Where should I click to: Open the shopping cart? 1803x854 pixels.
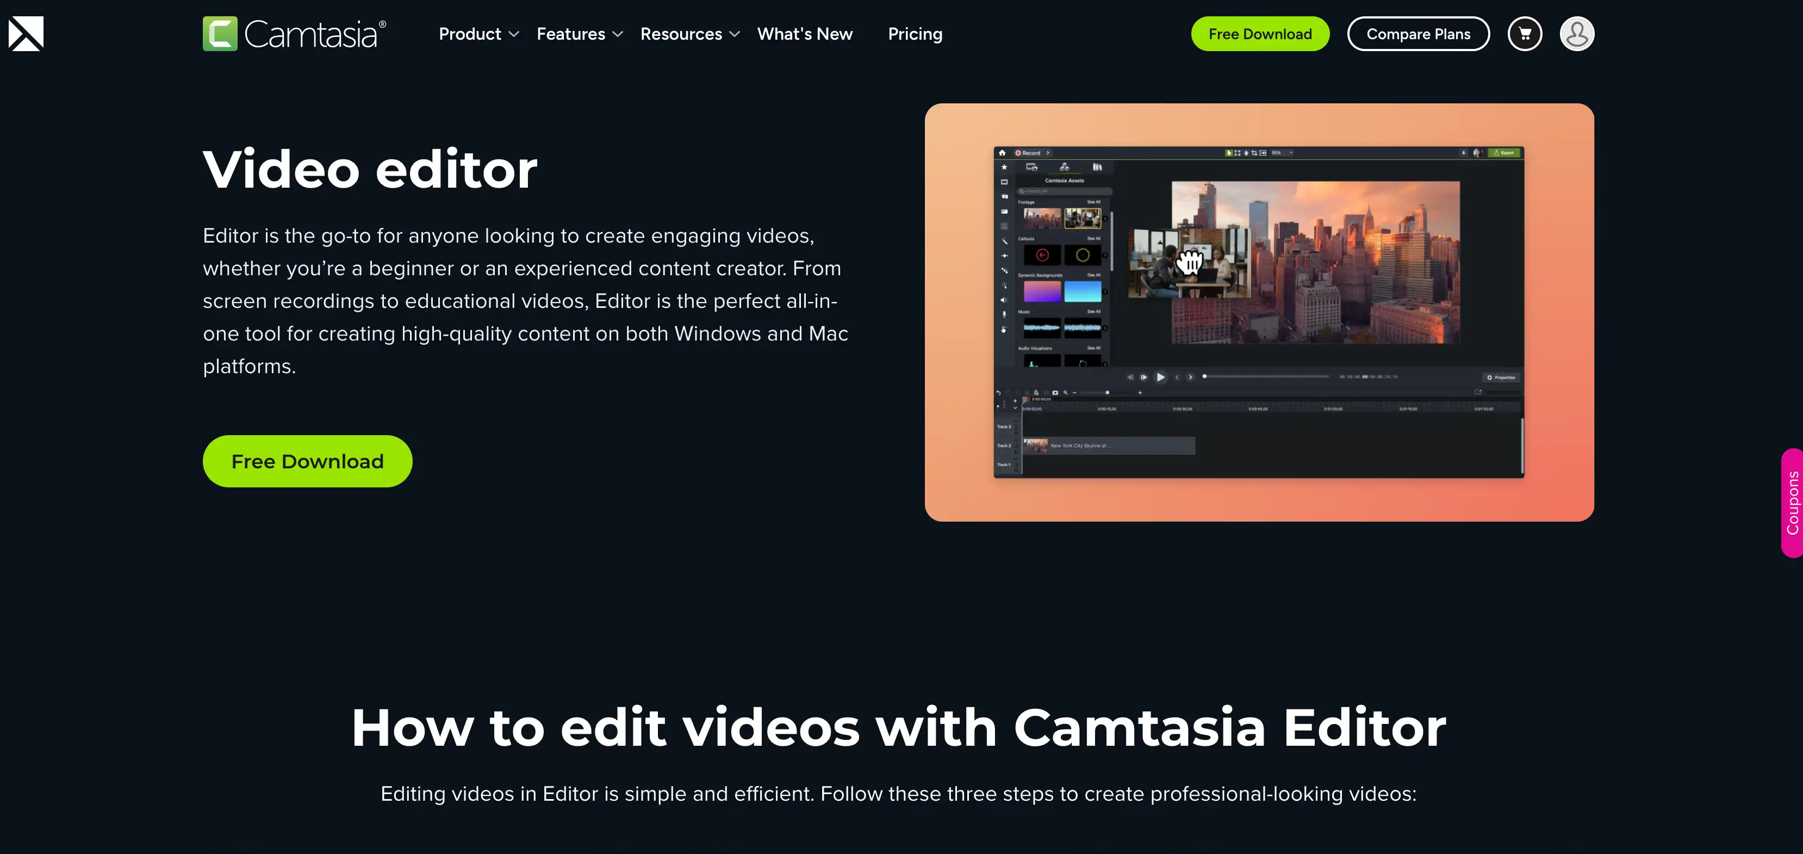coord(1525,33)
